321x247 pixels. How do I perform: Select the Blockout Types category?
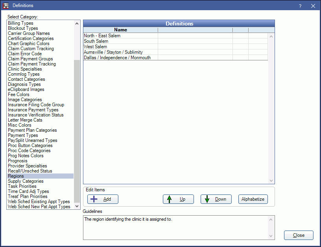[x=41, y=28]
